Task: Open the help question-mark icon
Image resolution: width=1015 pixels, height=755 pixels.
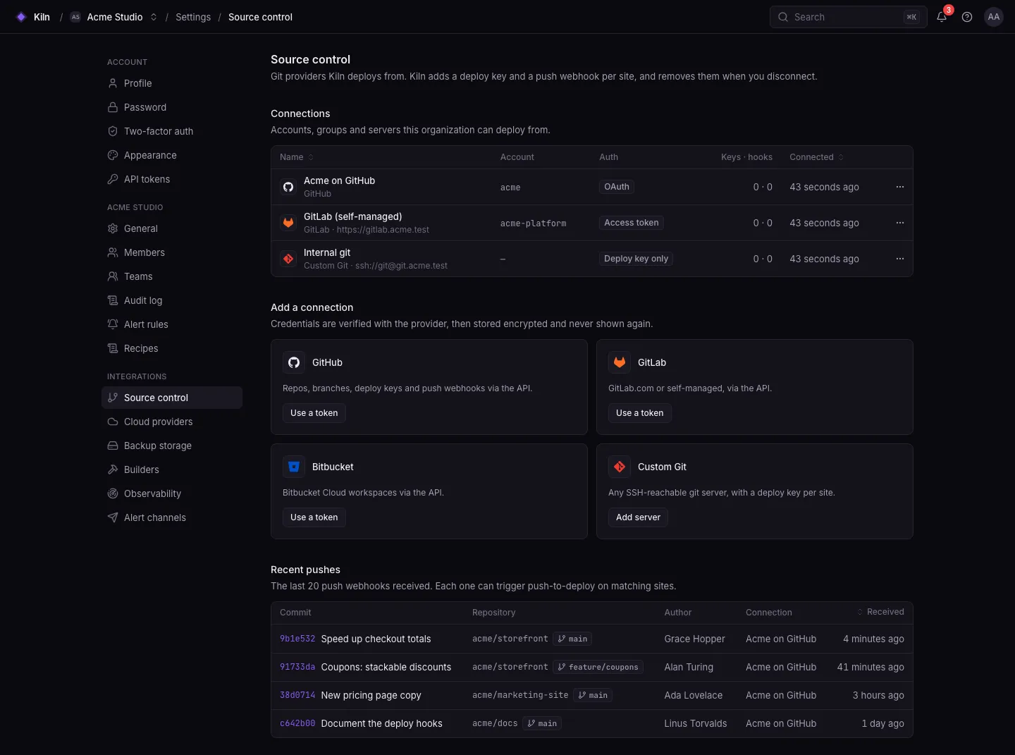Action: tap(967, 17)
